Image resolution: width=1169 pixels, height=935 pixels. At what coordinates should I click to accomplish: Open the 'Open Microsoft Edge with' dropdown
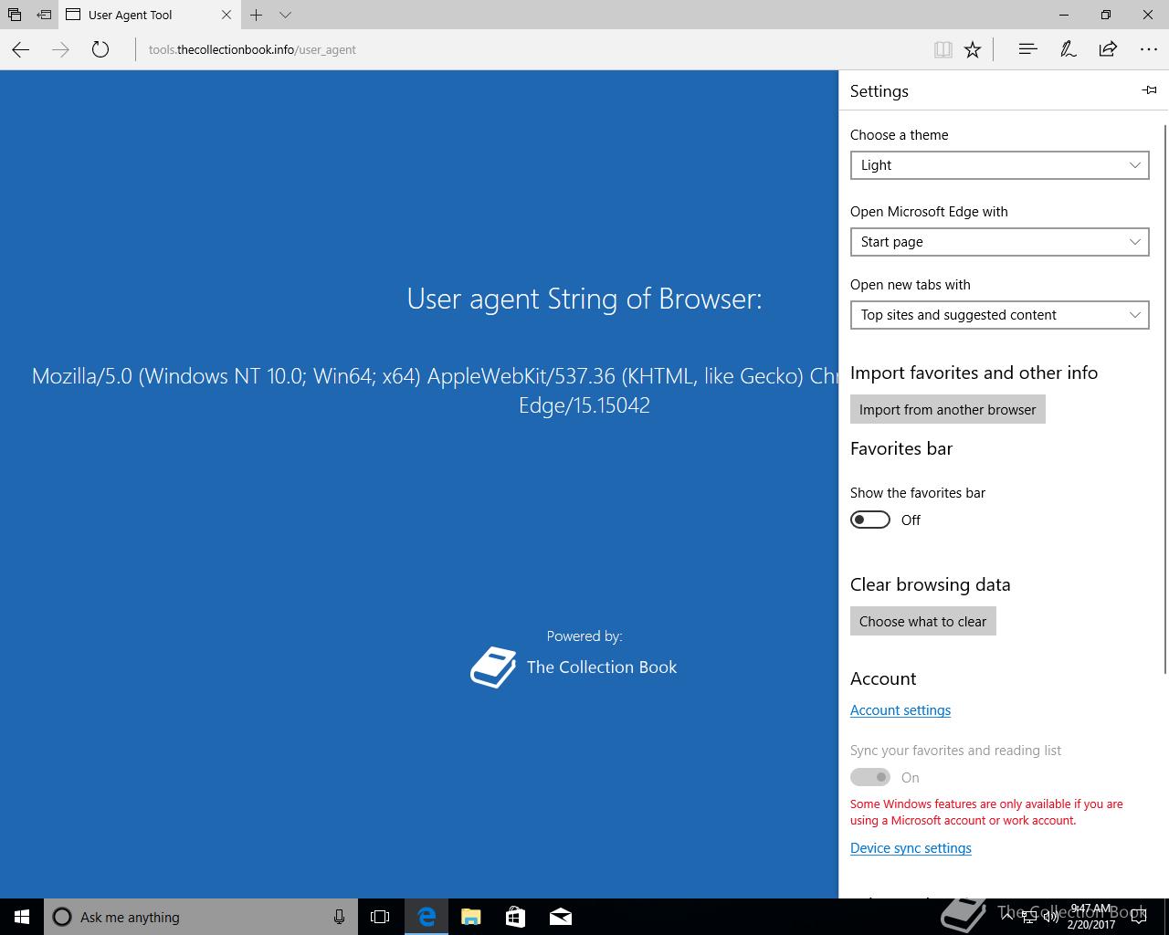point(999,242)
